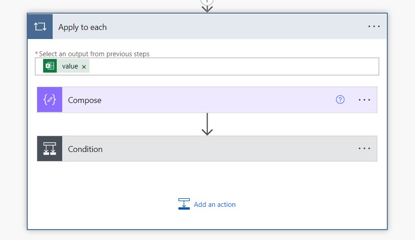Image resolution: width=415 pixels, height=240 pixels.
Task: Select the value dynamic content token text
Action: pyautogui.click(x=70, y=66)
